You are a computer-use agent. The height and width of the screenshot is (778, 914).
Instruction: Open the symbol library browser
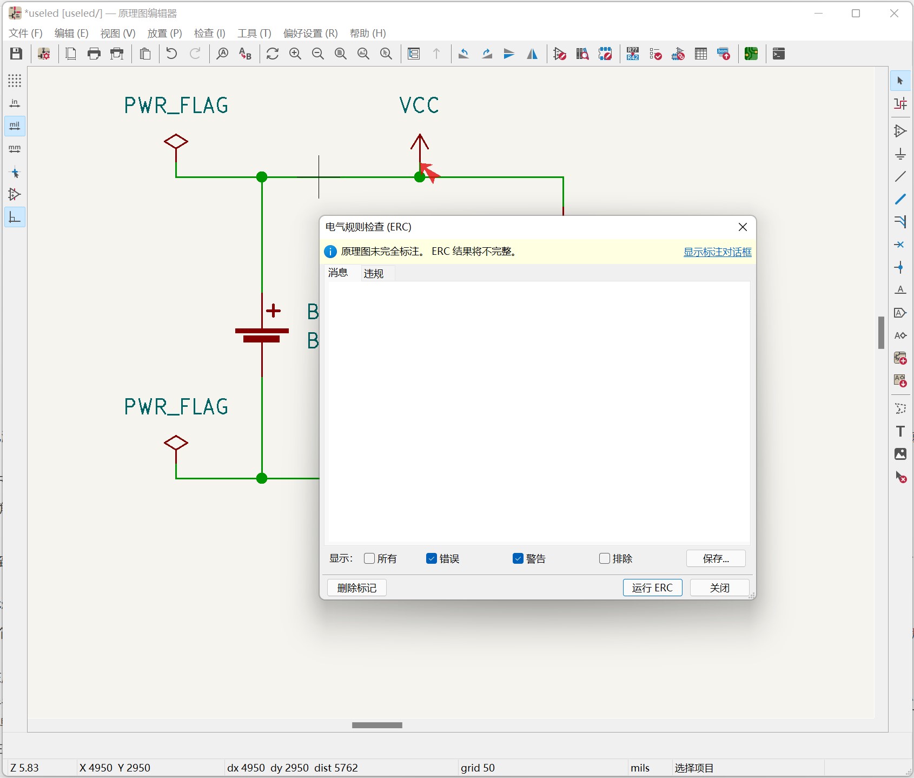[582, 54]
